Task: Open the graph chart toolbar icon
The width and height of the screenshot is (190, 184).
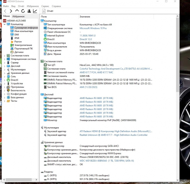Action: pos(35,11)
